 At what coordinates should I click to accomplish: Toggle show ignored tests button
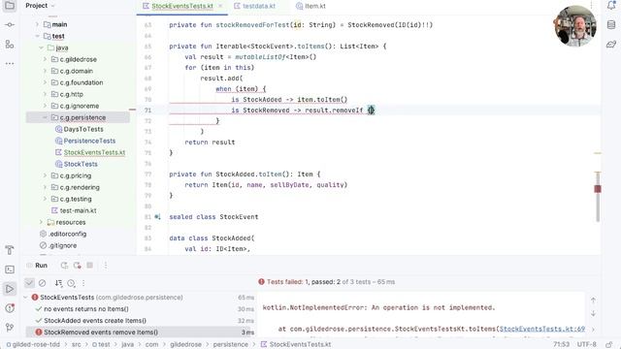point(42,283)
